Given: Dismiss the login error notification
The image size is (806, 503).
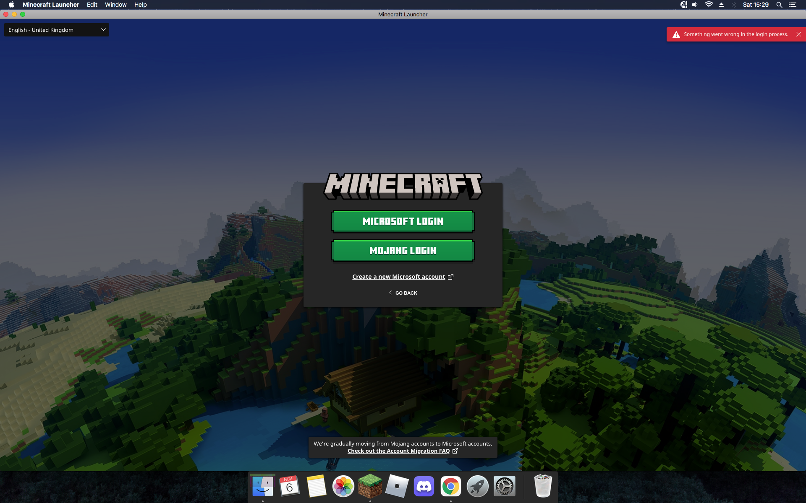Looking at the screenshot, I should 798,34.
